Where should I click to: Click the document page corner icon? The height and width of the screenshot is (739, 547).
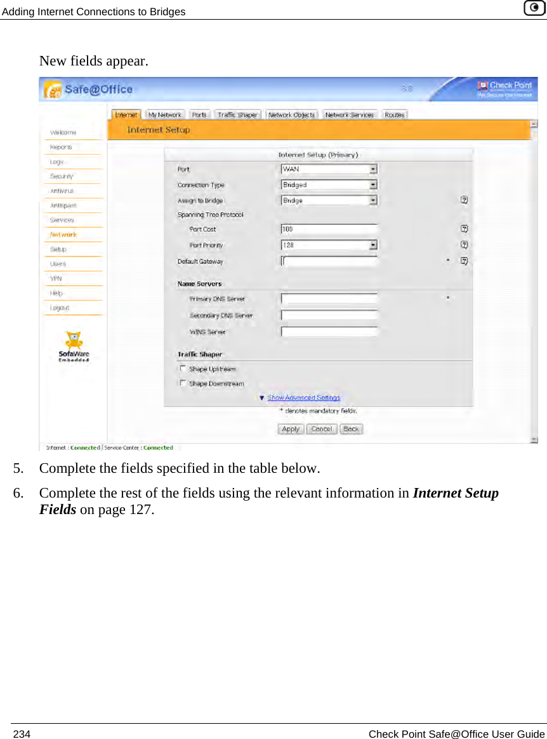pos(534,8)
